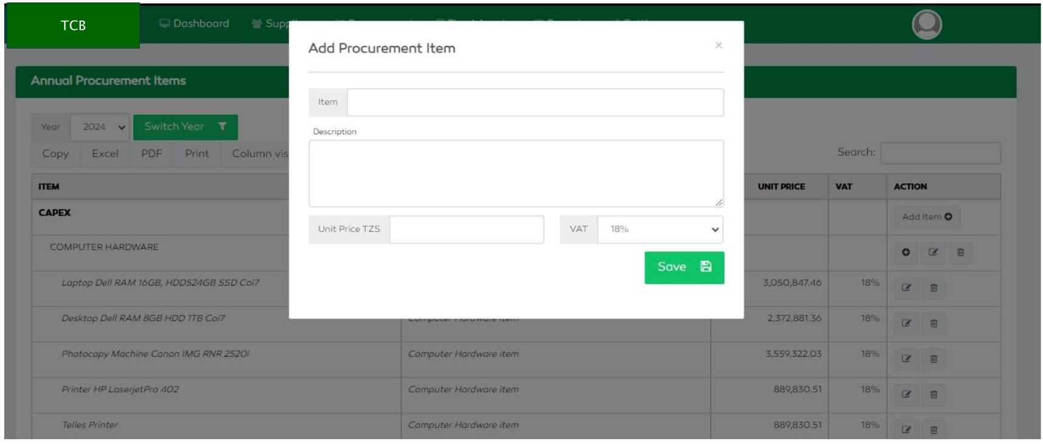Click the Switch Year button
Viewport: 1043px width, 444px height.
click(x=185, y=127)
